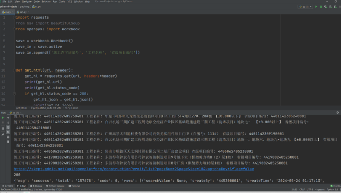The image size is (341, 193).
Task: Click the line 'print(get_hl.status_code)'
Action: coord(52,88)
